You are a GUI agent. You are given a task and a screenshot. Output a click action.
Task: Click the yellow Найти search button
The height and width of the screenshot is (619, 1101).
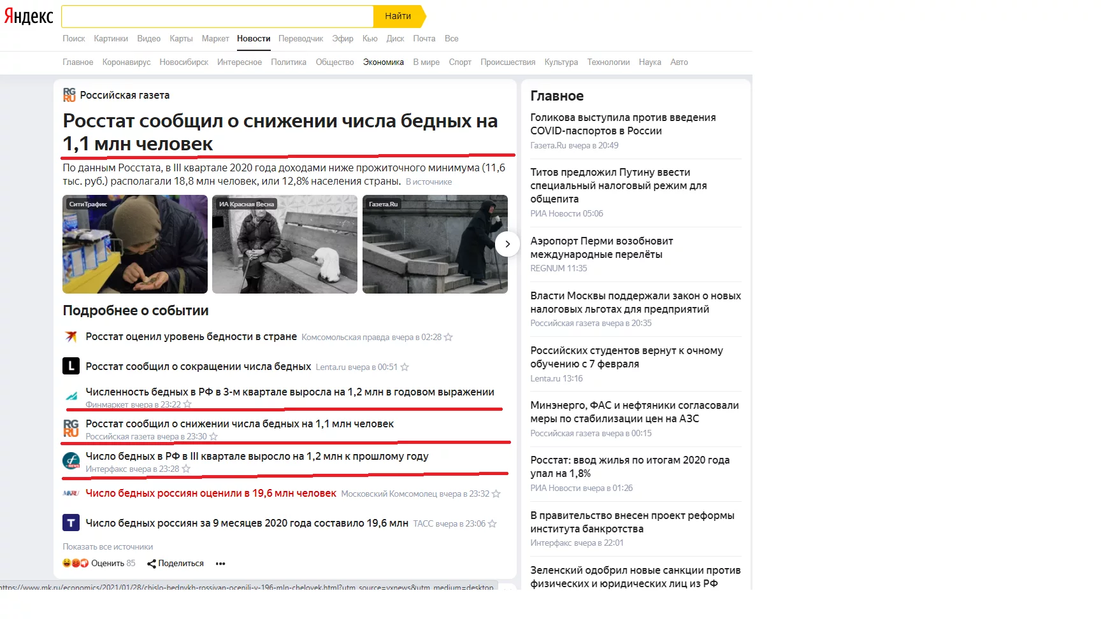tap(399, 16)
